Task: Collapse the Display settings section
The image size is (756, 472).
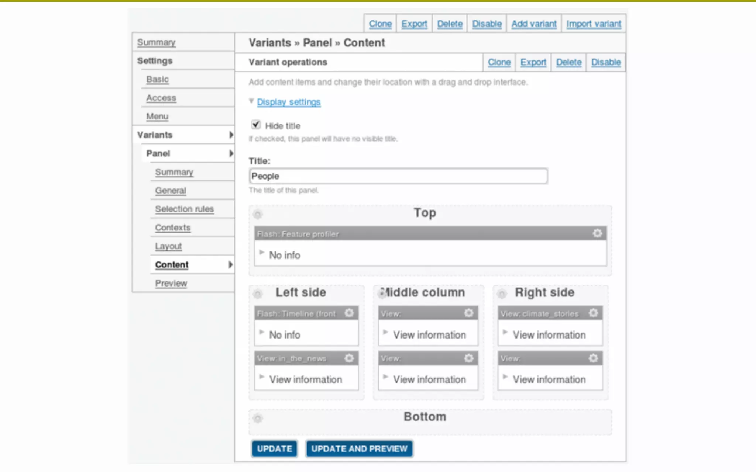Action: click(x=288, y=102)
